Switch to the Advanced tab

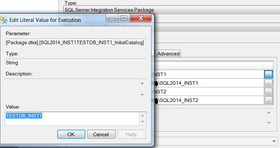[168, 54]
